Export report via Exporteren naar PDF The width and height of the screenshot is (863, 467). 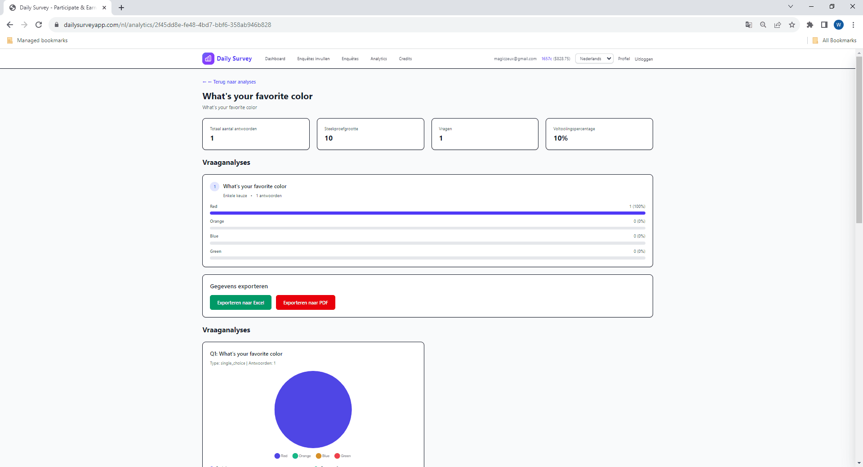(305, 302)
